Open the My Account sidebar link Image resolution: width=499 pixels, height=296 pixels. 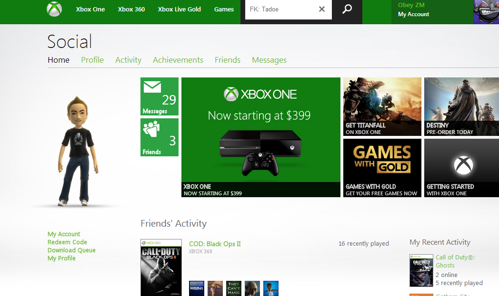[x=64, y=234]
